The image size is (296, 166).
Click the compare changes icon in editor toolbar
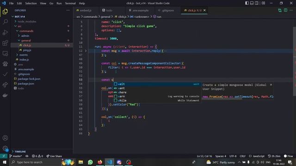click(x=280, y=10)
